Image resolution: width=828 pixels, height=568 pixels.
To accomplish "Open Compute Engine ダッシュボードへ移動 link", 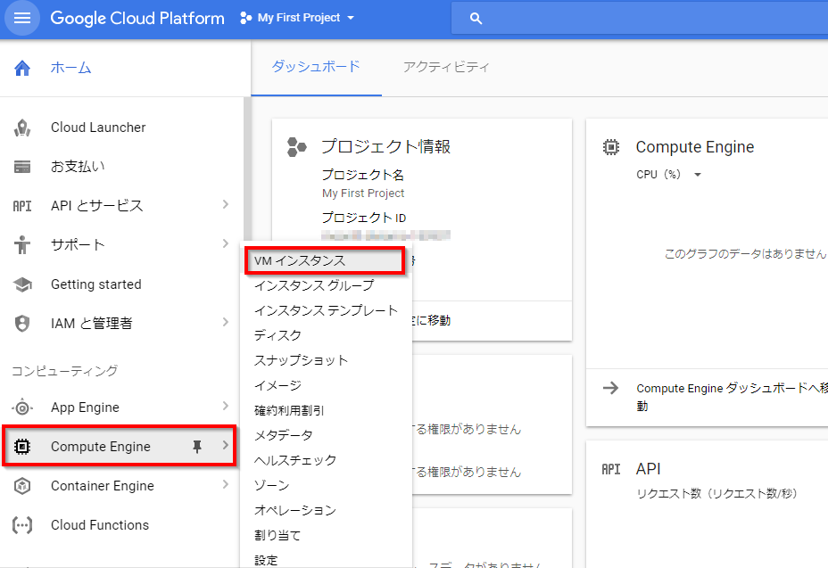I will point(732,397).
